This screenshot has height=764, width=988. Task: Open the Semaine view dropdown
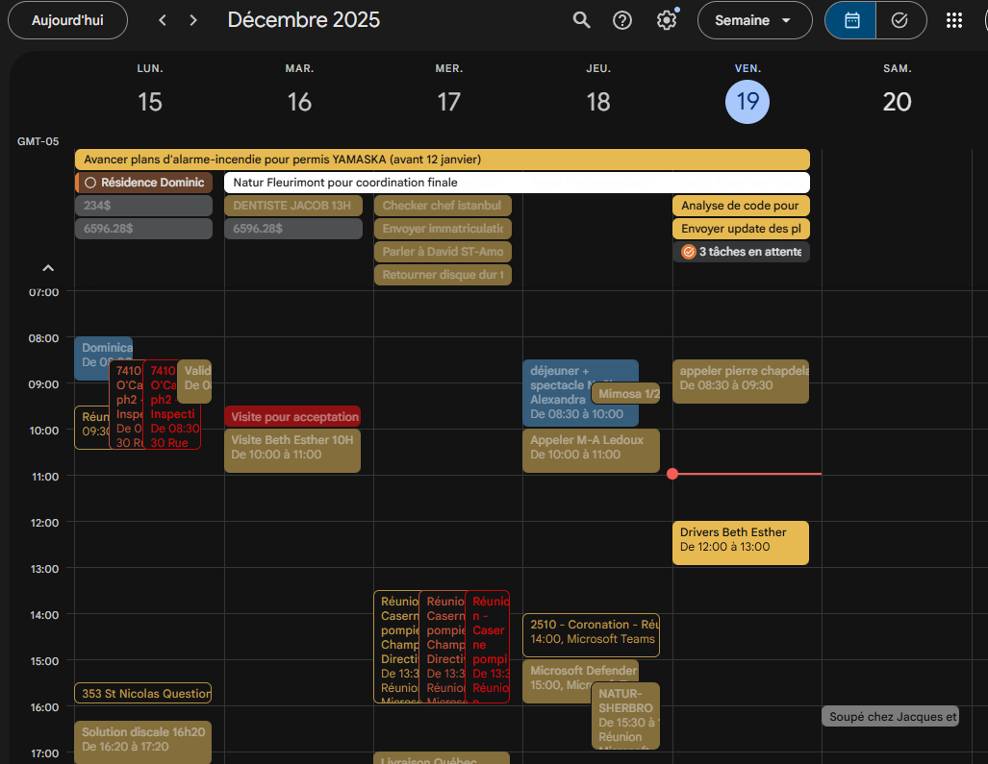click(x=754, y=20)
